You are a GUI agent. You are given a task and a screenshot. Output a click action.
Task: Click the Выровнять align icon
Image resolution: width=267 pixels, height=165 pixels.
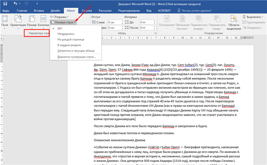[x=244, y=17]
